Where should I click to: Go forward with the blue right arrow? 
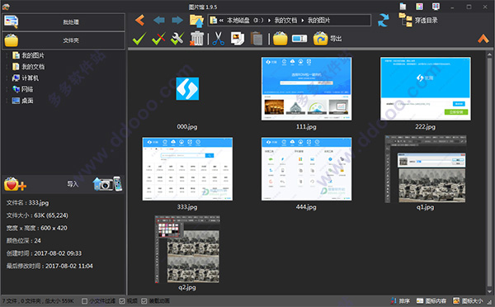coord(177,20)
